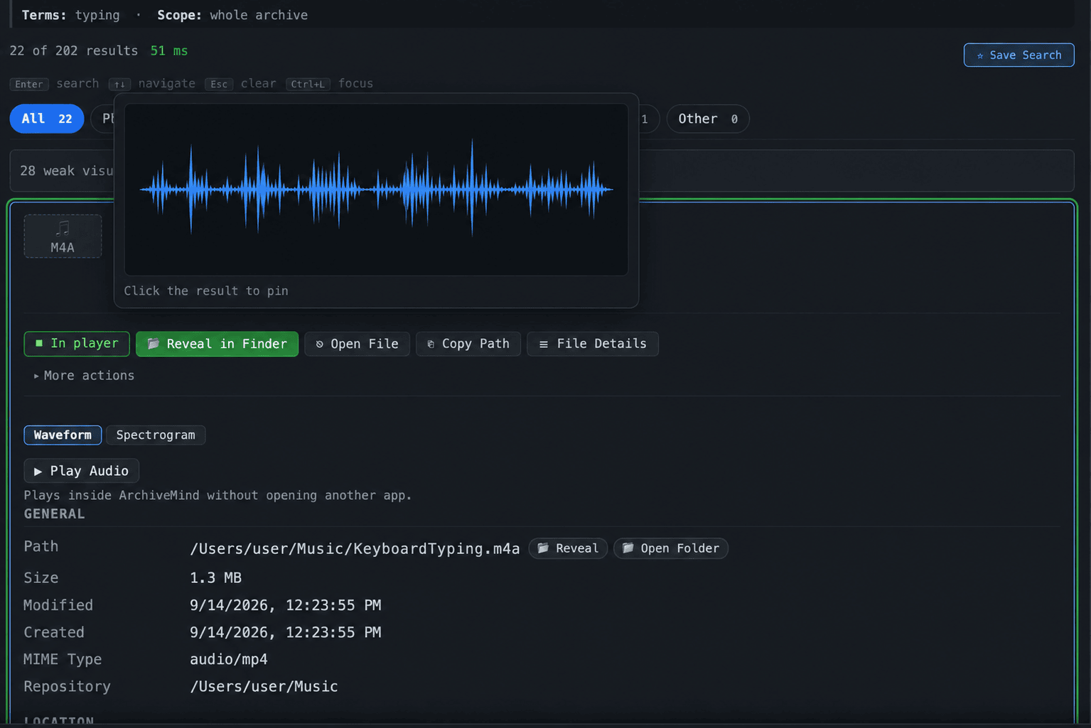Screen dimensions: 1091x728
Task: Click the Click the result to pin hint
Action: (206, 290)
